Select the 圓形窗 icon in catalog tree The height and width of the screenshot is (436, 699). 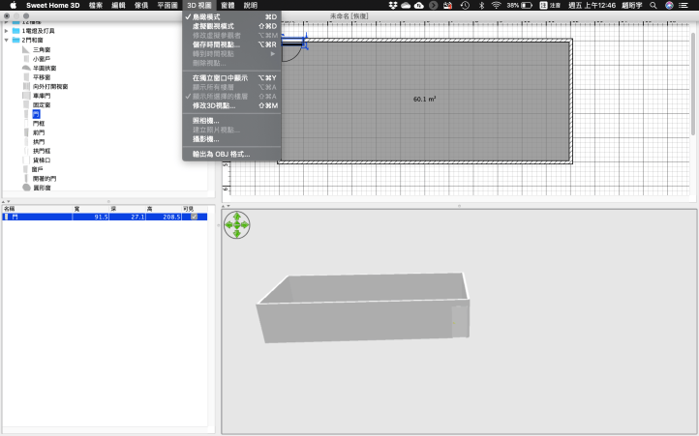point(26,188)
